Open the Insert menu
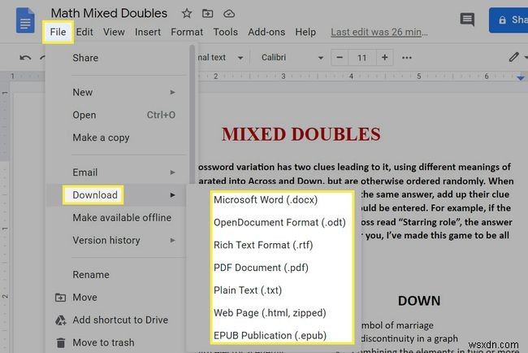This screenshot has width=528, height=353. pos(148,32)
